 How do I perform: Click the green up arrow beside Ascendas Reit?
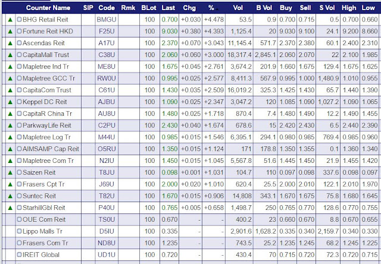[x=10, y=43]
